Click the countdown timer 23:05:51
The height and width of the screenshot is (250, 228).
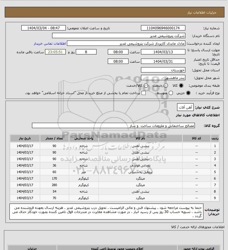coord(55,52)
